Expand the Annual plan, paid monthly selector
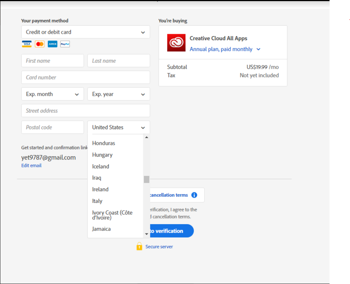 coord(225,49)
